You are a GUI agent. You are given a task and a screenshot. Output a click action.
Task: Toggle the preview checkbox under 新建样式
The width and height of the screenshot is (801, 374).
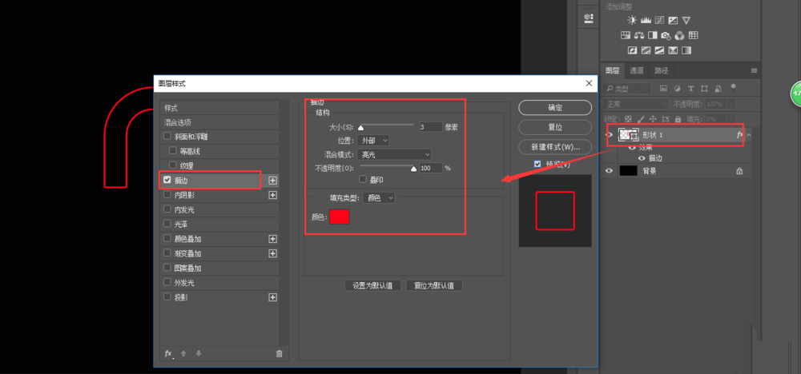(x=537, y=164)
